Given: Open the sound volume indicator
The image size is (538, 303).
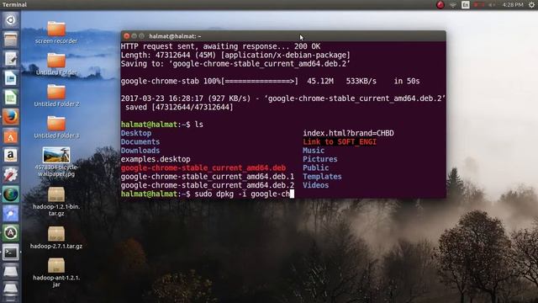Looking at the screenshot, I should tap(492, 5).
